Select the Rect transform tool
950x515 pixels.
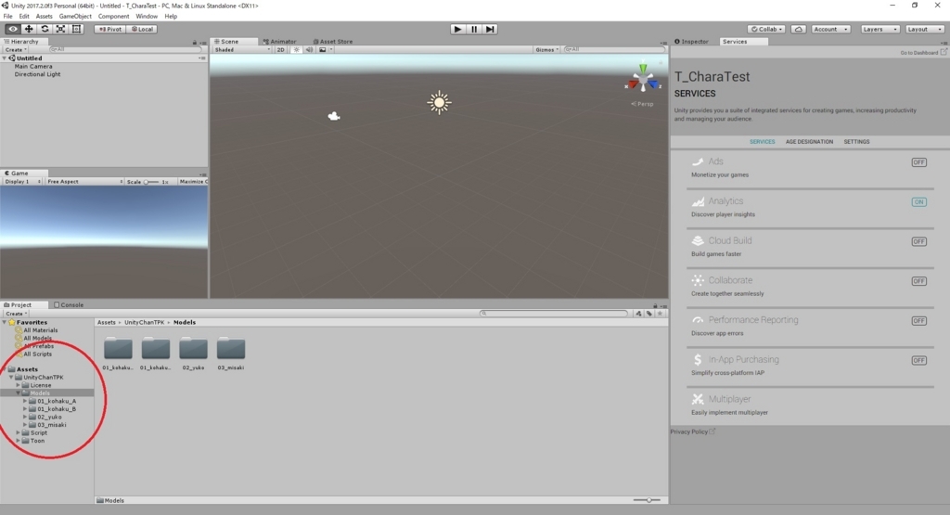click(x=76, y=29)
